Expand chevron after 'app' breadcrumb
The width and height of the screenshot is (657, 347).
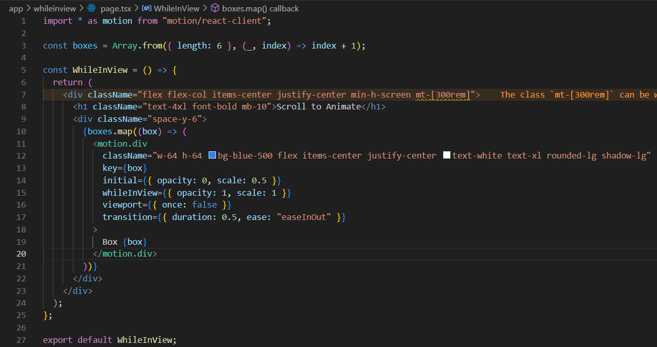click(28, 8)
